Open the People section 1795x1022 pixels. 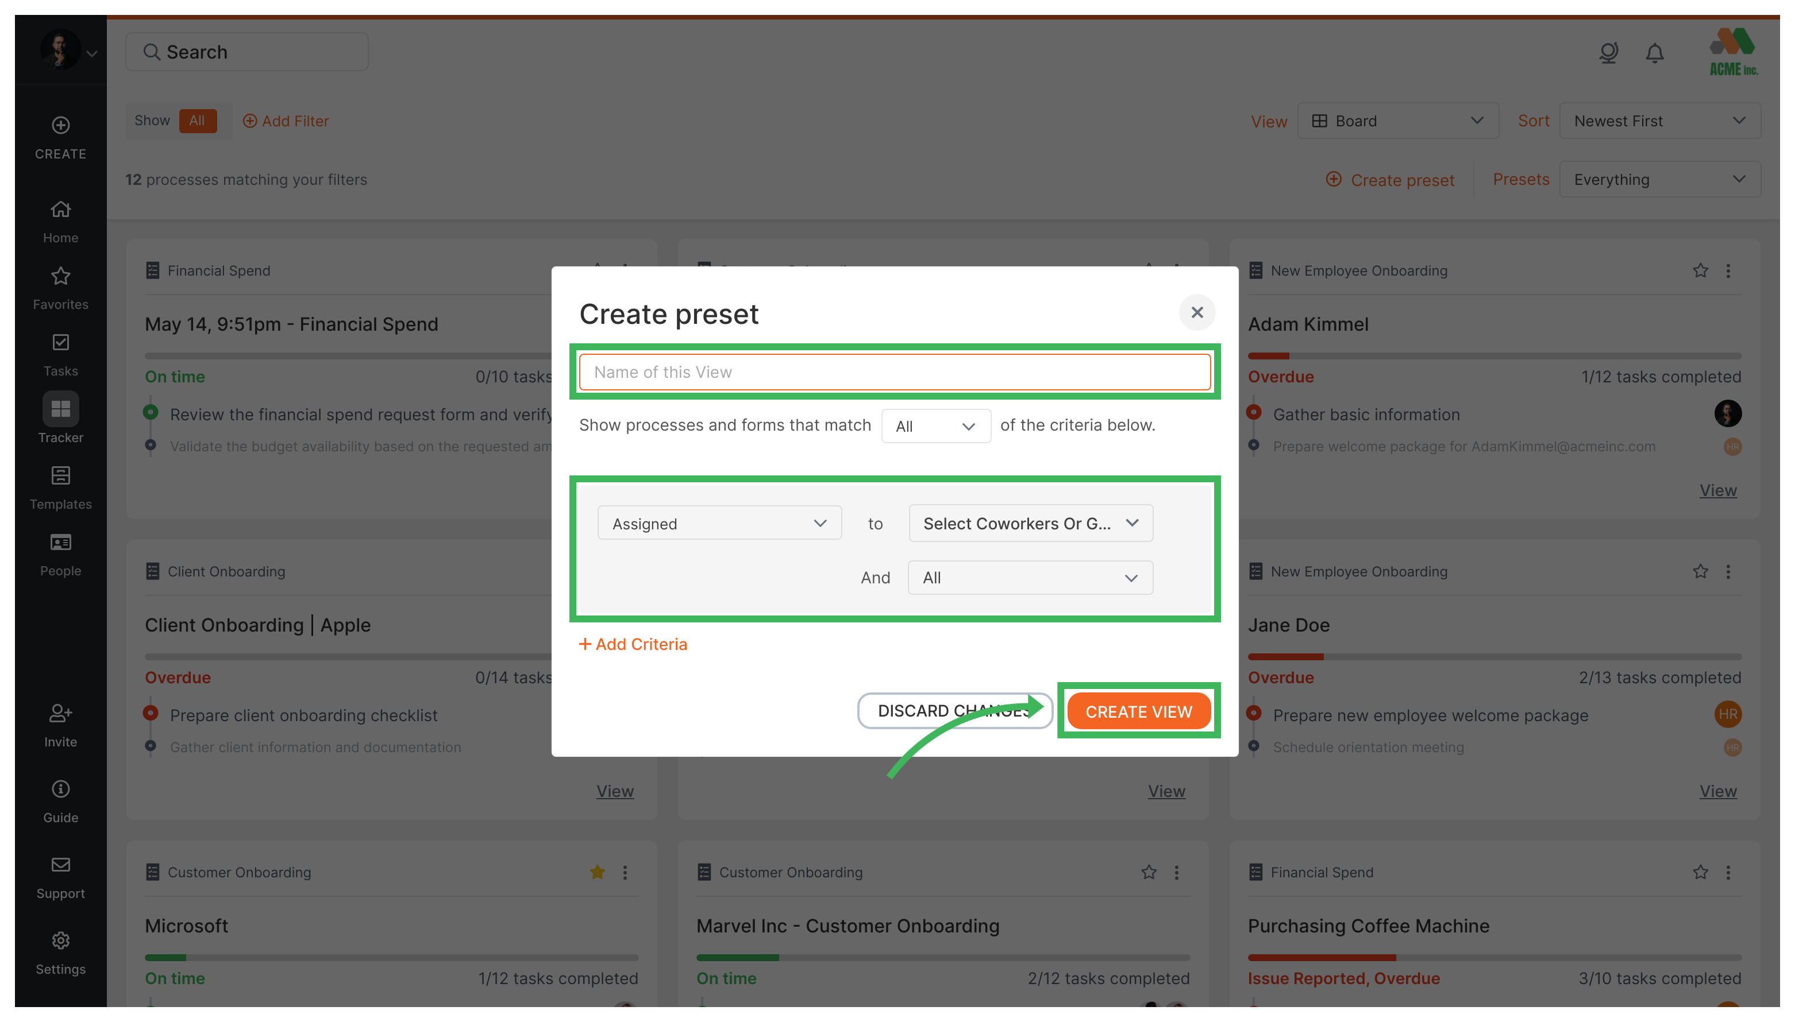(60, 552)
